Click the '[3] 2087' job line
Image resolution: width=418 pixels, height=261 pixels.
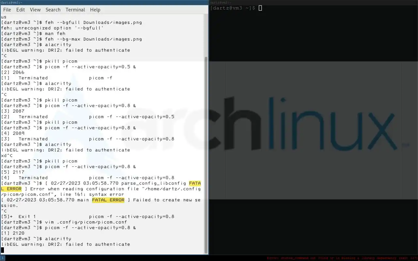13,111
